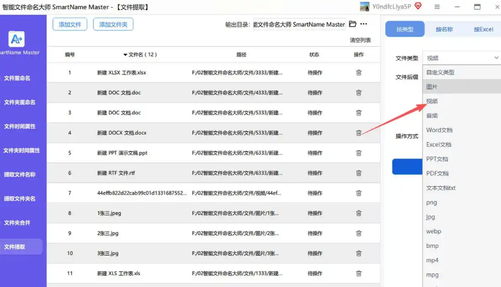The width and height of the screenshot is (501, 287).
Task: Delete row 1 新建 XLSX 工作表.xlsx with trash icon
Action: point(358,72)
